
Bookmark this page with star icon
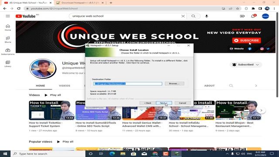tap(238, 9)
